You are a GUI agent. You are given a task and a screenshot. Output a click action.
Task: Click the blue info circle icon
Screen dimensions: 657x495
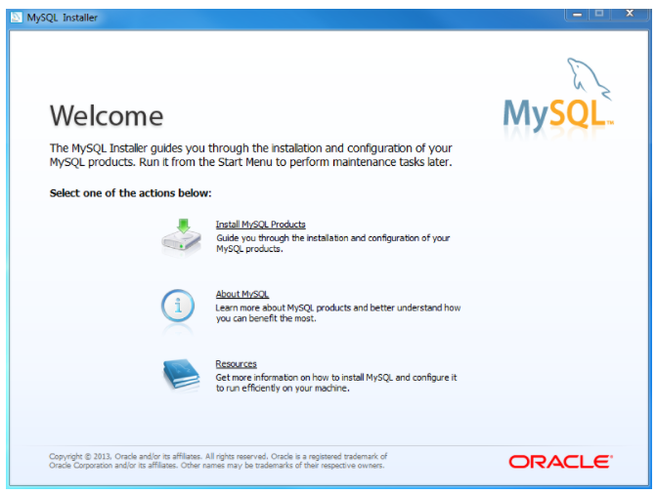(x=178, y=306)
